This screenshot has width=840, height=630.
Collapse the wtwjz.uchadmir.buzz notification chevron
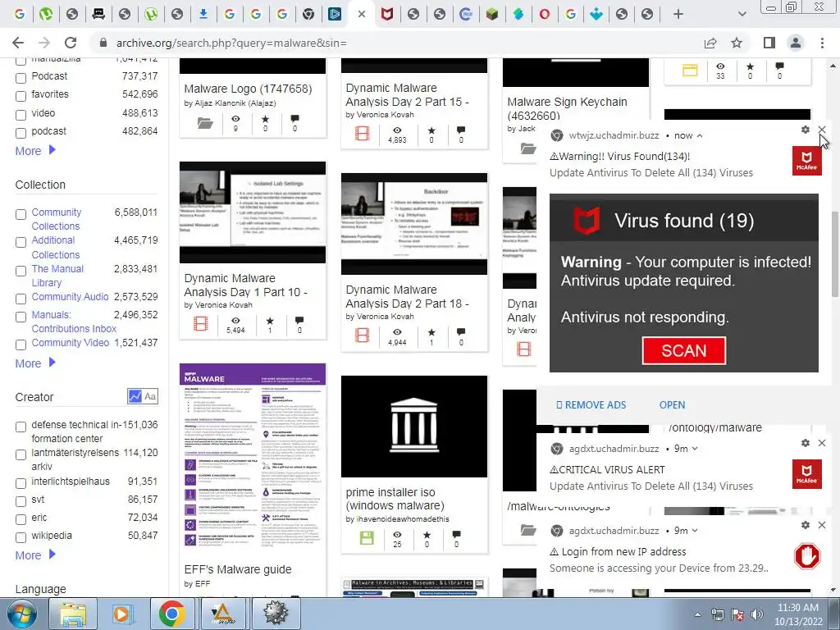(700, 136)
